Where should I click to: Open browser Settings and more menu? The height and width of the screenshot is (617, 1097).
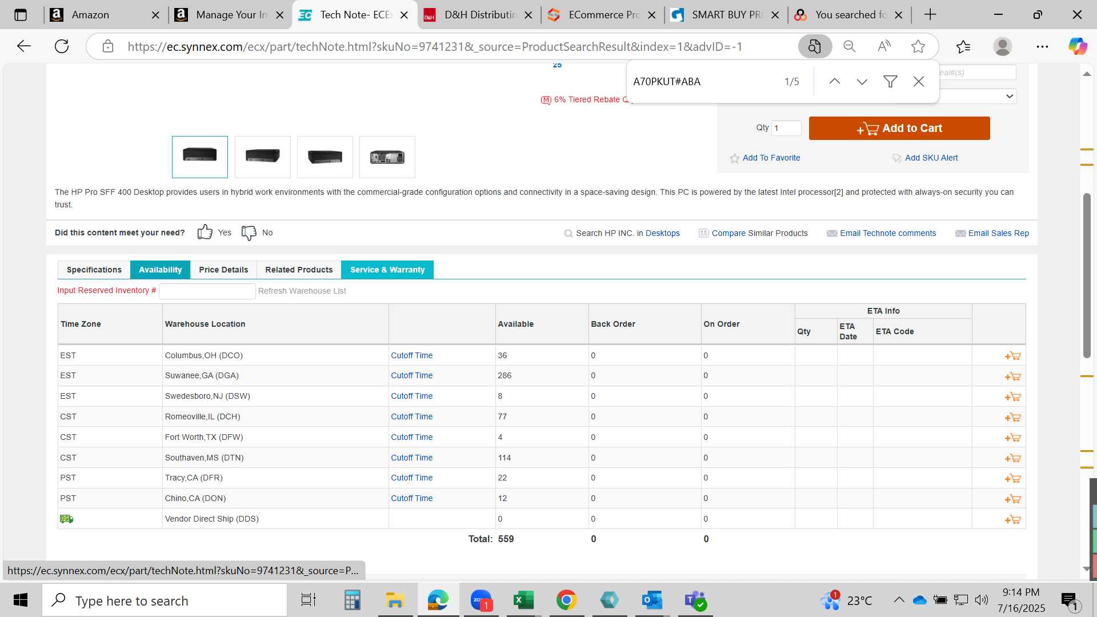(x=1042, y=46)
